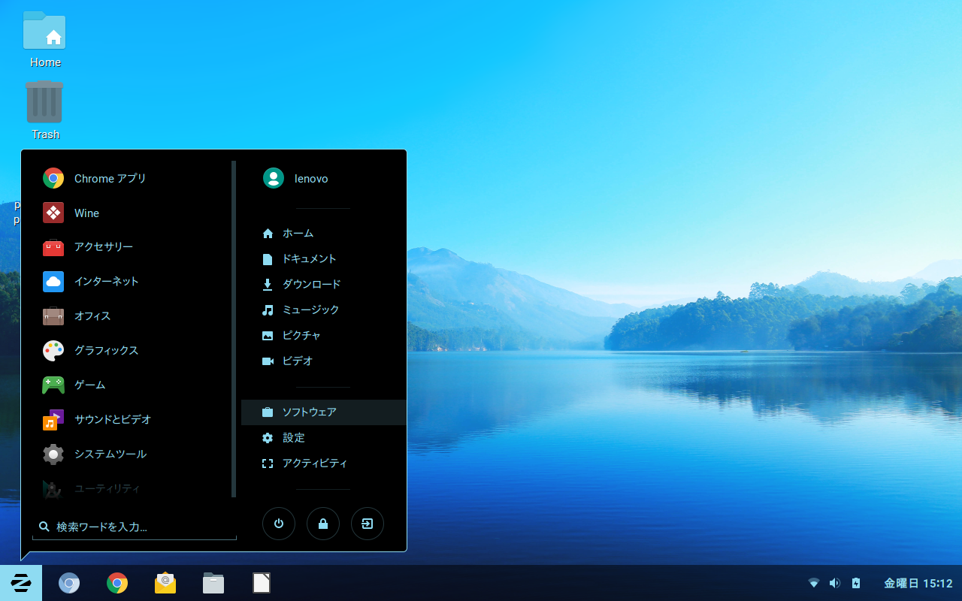Click the log out icon button

point(368,524)
